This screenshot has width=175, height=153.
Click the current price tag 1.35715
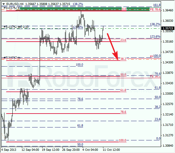[168, 28]
